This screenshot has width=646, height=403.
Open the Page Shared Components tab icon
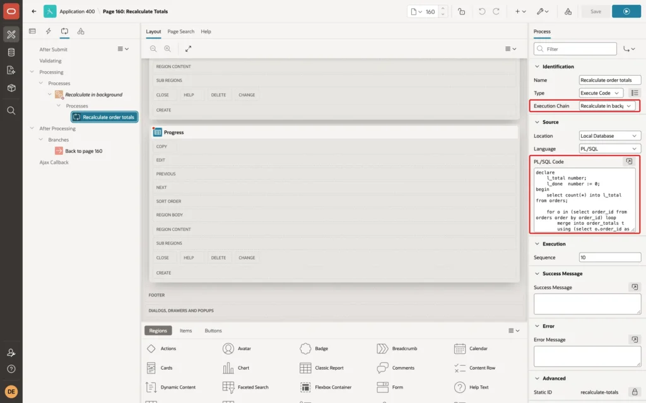tap(81, 31)
